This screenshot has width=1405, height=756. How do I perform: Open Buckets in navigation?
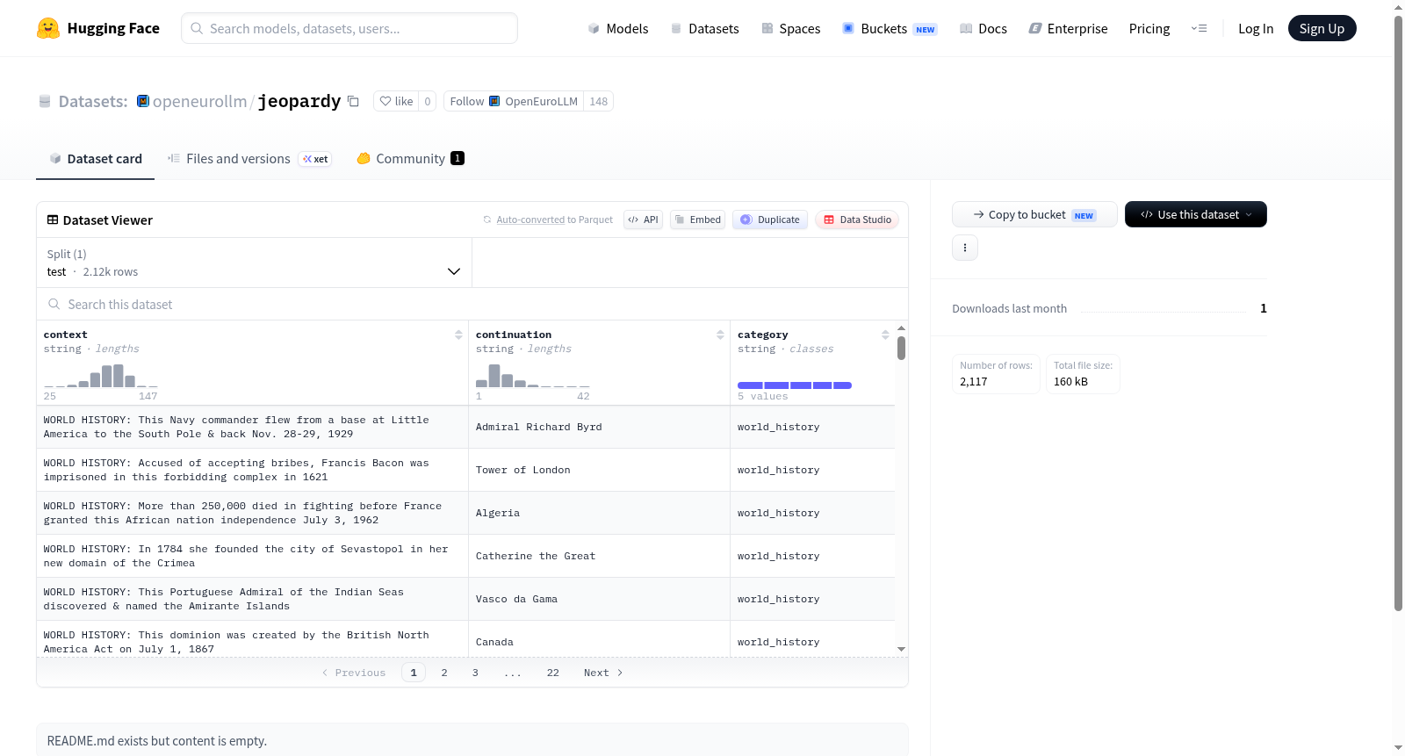pyautogui.click(x=890, y=29)
